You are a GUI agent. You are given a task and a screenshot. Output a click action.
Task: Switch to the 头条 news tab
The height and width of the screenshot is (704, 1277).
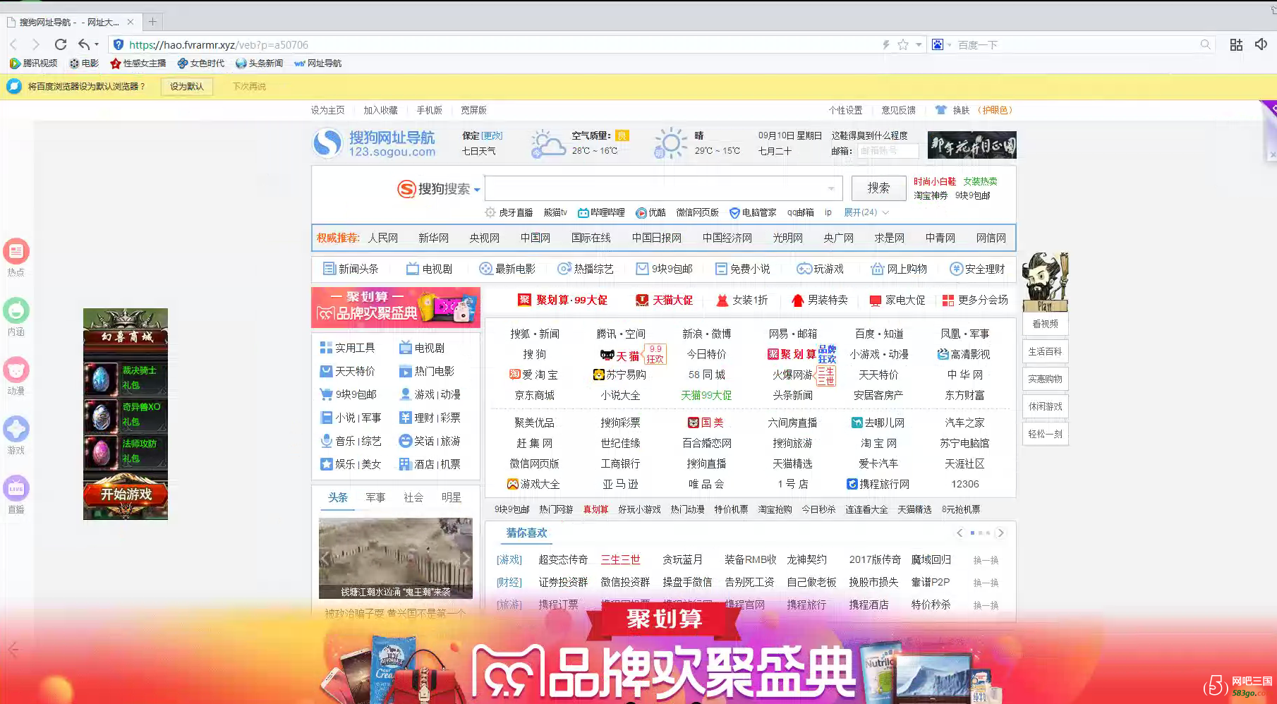click(338, 497)
